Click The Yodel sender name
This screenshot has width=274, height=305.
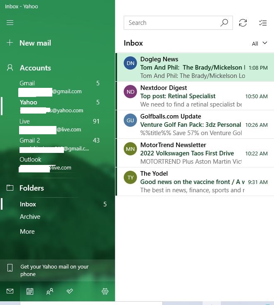pos(154,174)
